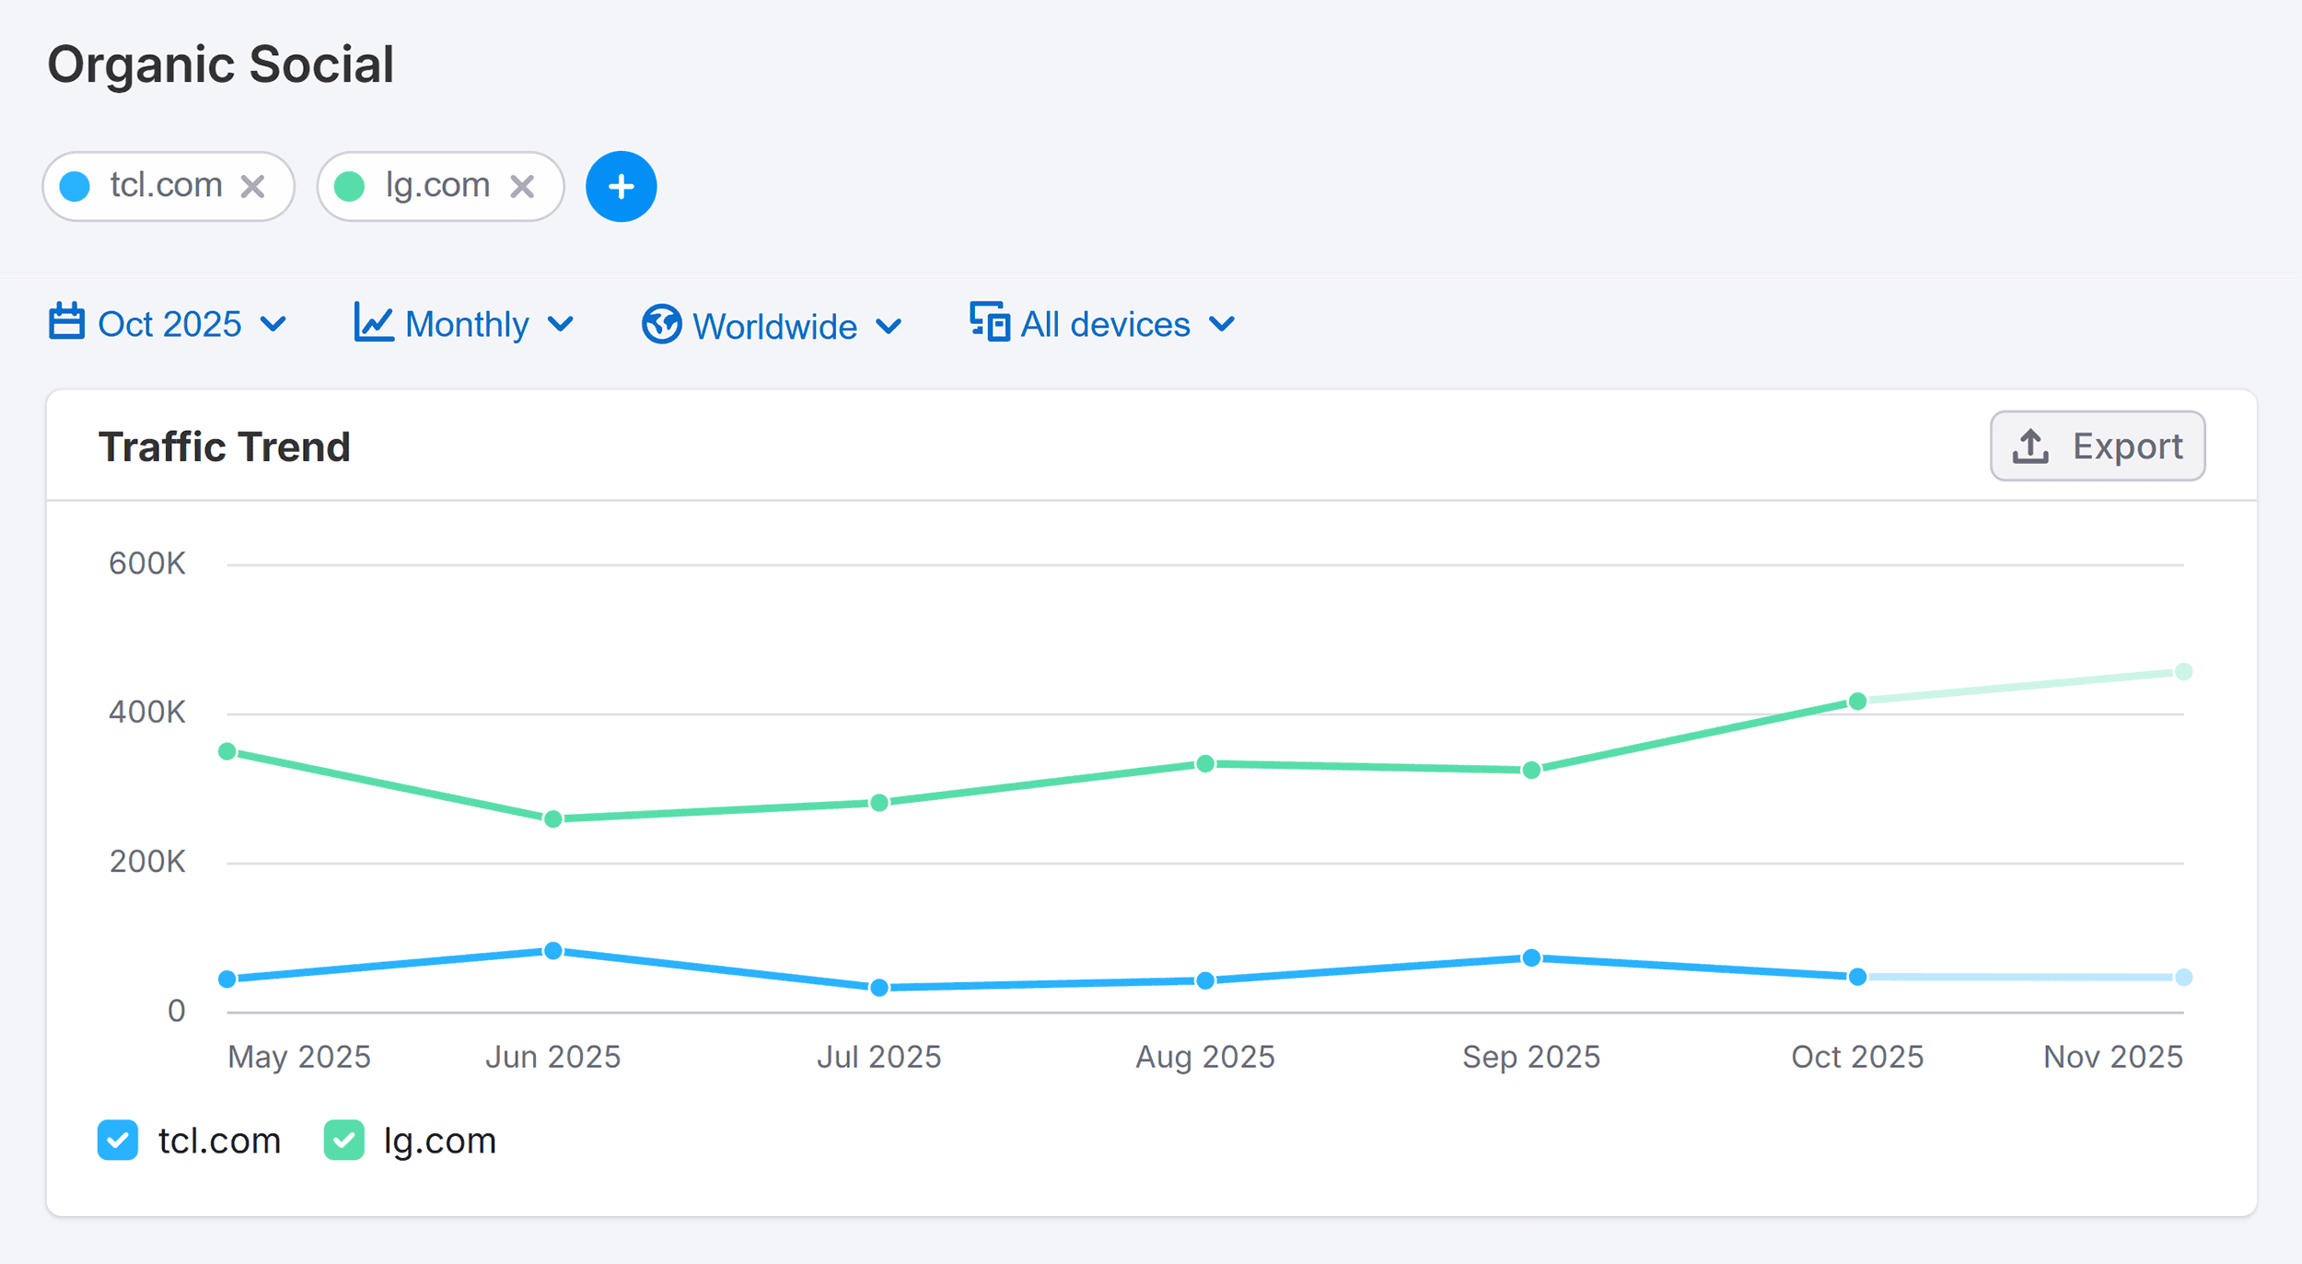This screenshot has width=2302, height=1264.
Task: Toggle lg.com visibility in the chart legend
Action: coord(344,1141)
